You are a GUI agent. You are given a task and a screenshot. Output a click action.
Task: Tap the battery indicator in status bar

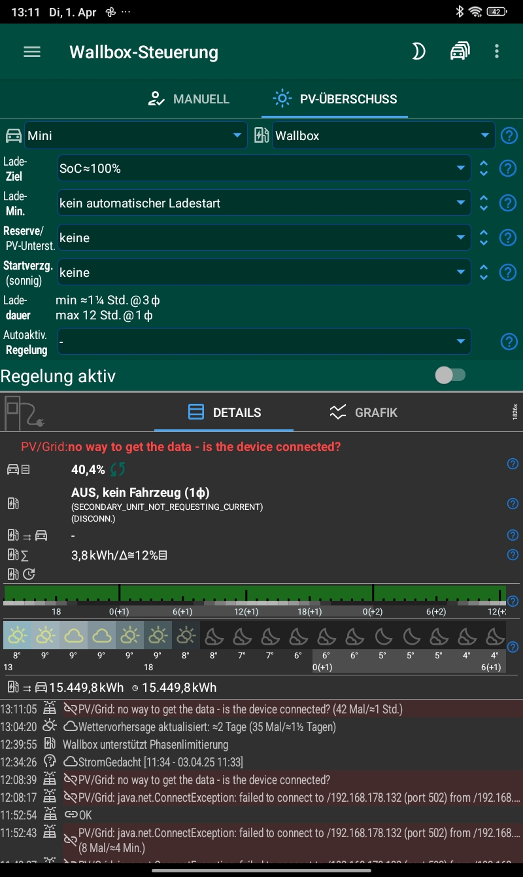[x=498, y=11]
